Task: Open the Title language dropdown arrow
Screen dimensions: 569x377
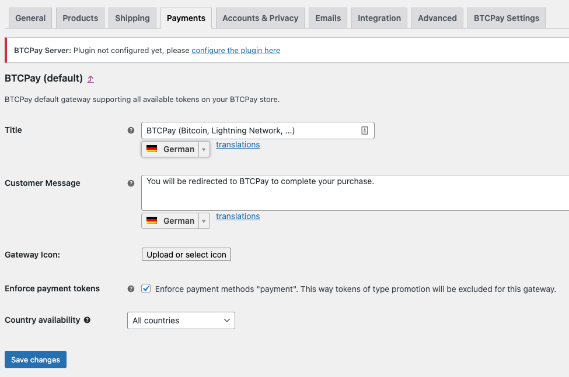Action: click(x=204, y=149)
